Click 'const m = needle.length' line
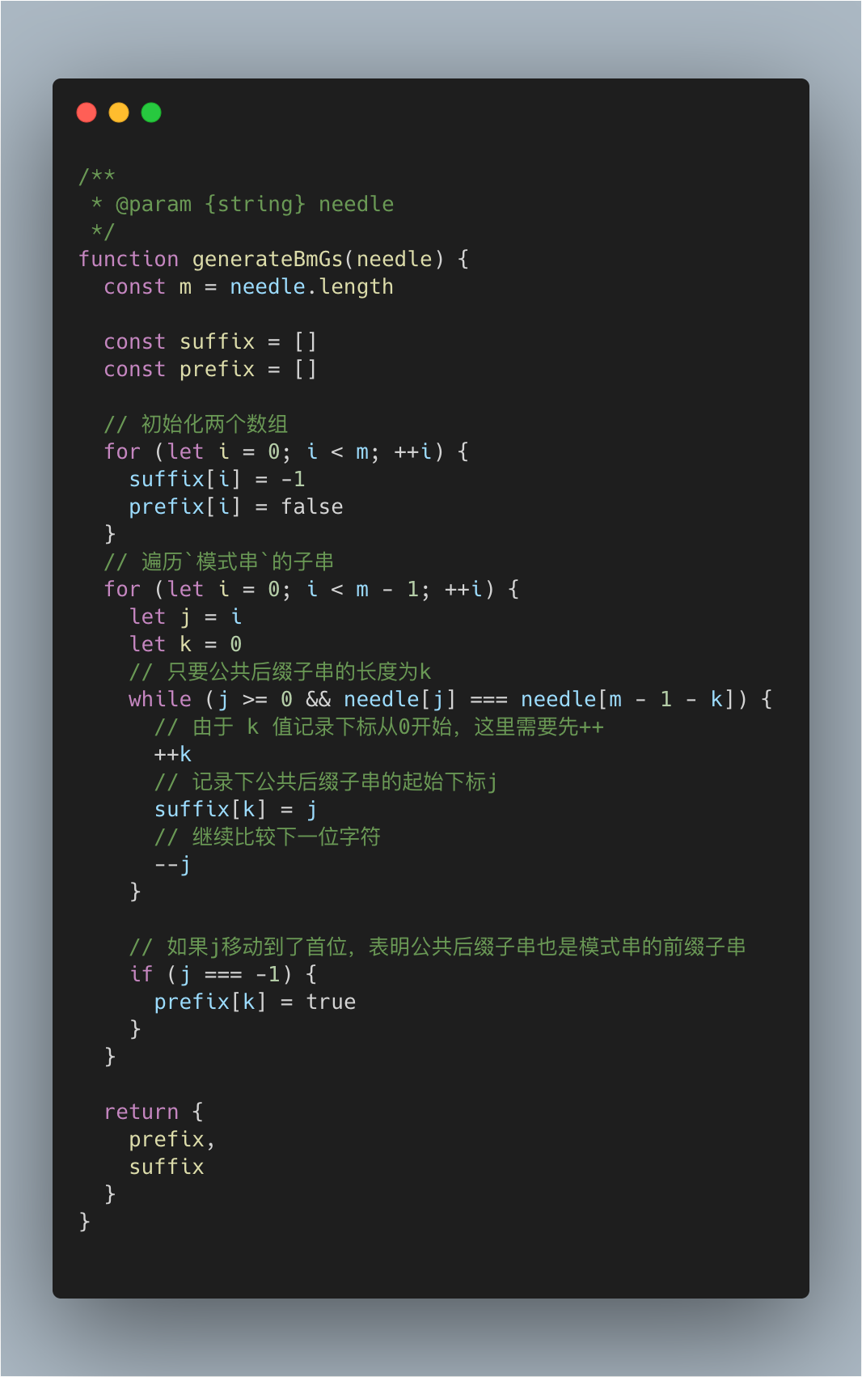The image size is (862, 1377). coord(248,286)
